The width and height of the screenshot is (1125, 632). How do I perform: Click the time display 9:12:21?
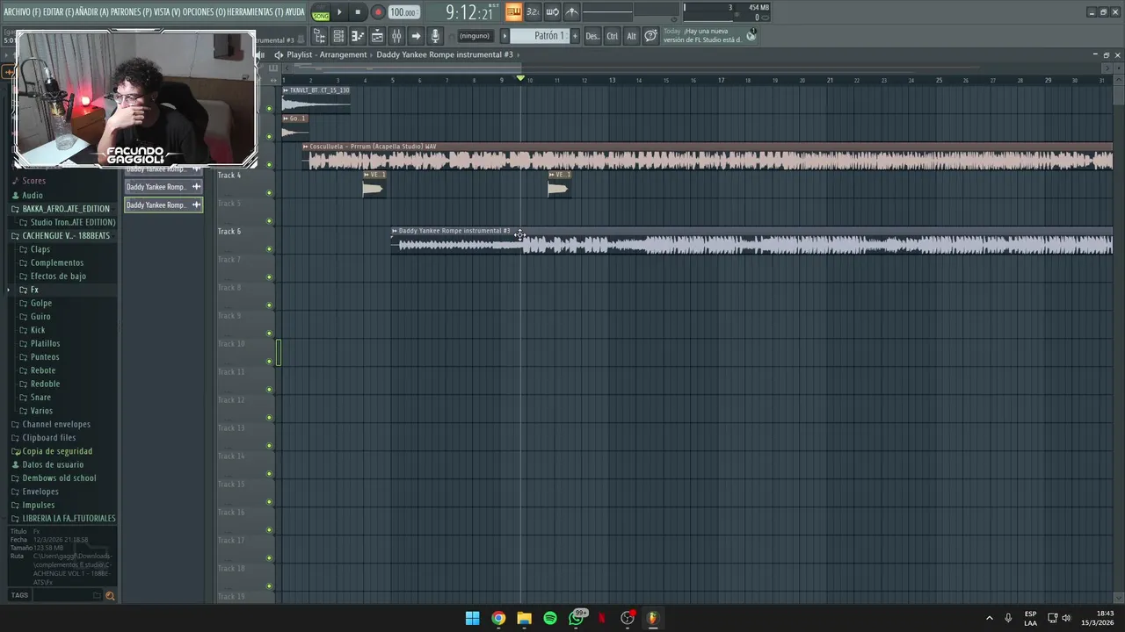[469, 12]
